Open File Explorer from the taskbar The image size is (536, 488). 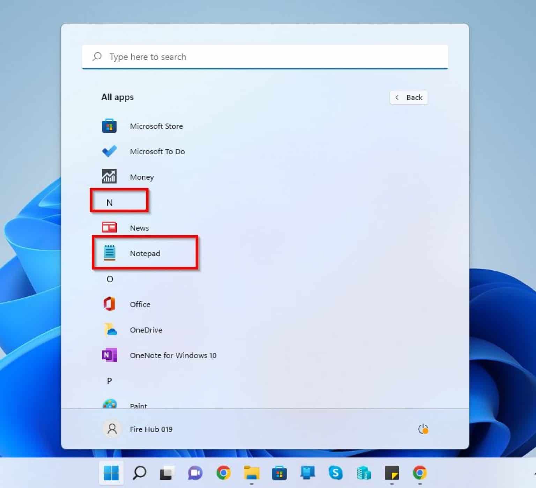pos(251,473)
